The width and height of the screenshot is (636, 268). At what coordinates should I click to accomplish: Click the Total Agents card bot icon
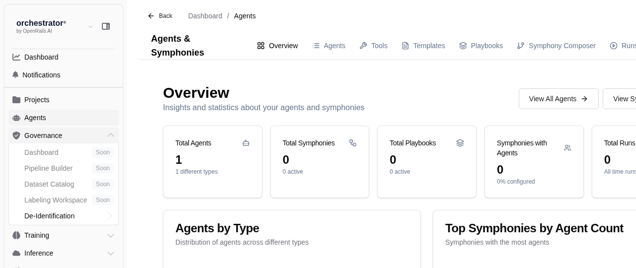coord(246,143)
